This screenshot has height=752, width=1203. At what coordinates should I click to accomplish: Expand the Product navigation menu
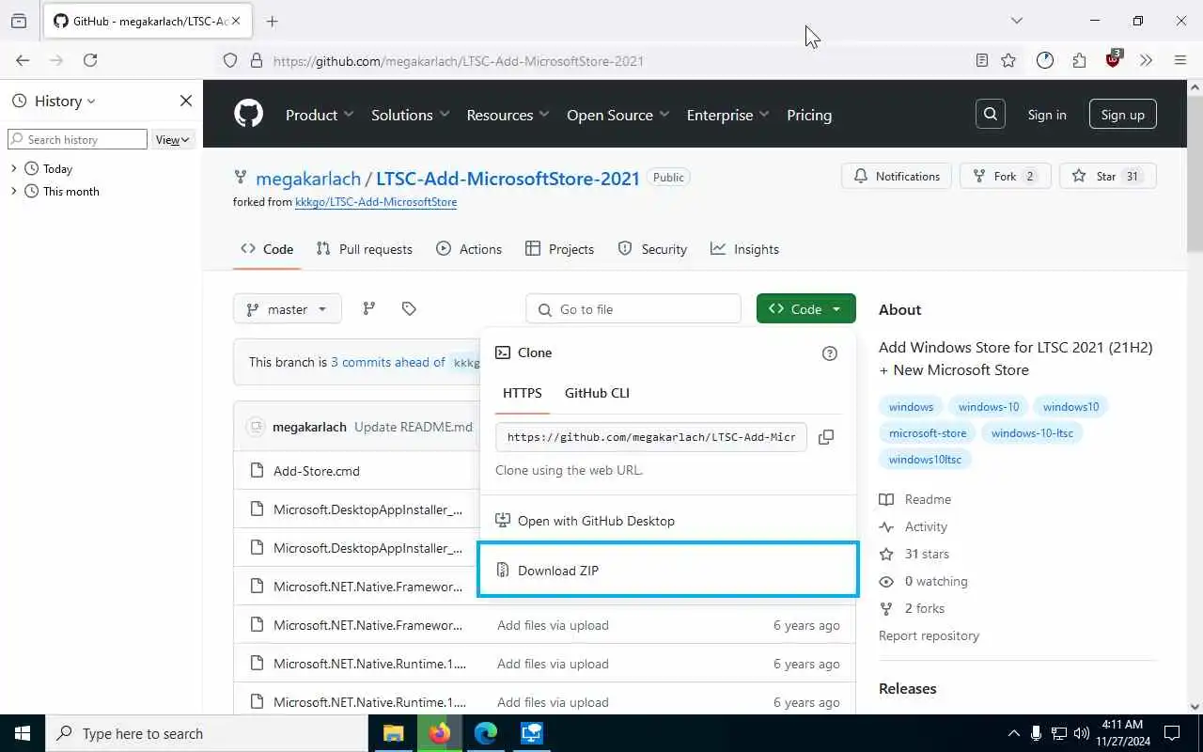[320, 115]
